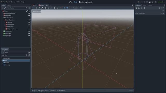This screenshot has width=166, height=93.
Task: Open the Debugger bottom panel
Action: [x=40, y=91]
